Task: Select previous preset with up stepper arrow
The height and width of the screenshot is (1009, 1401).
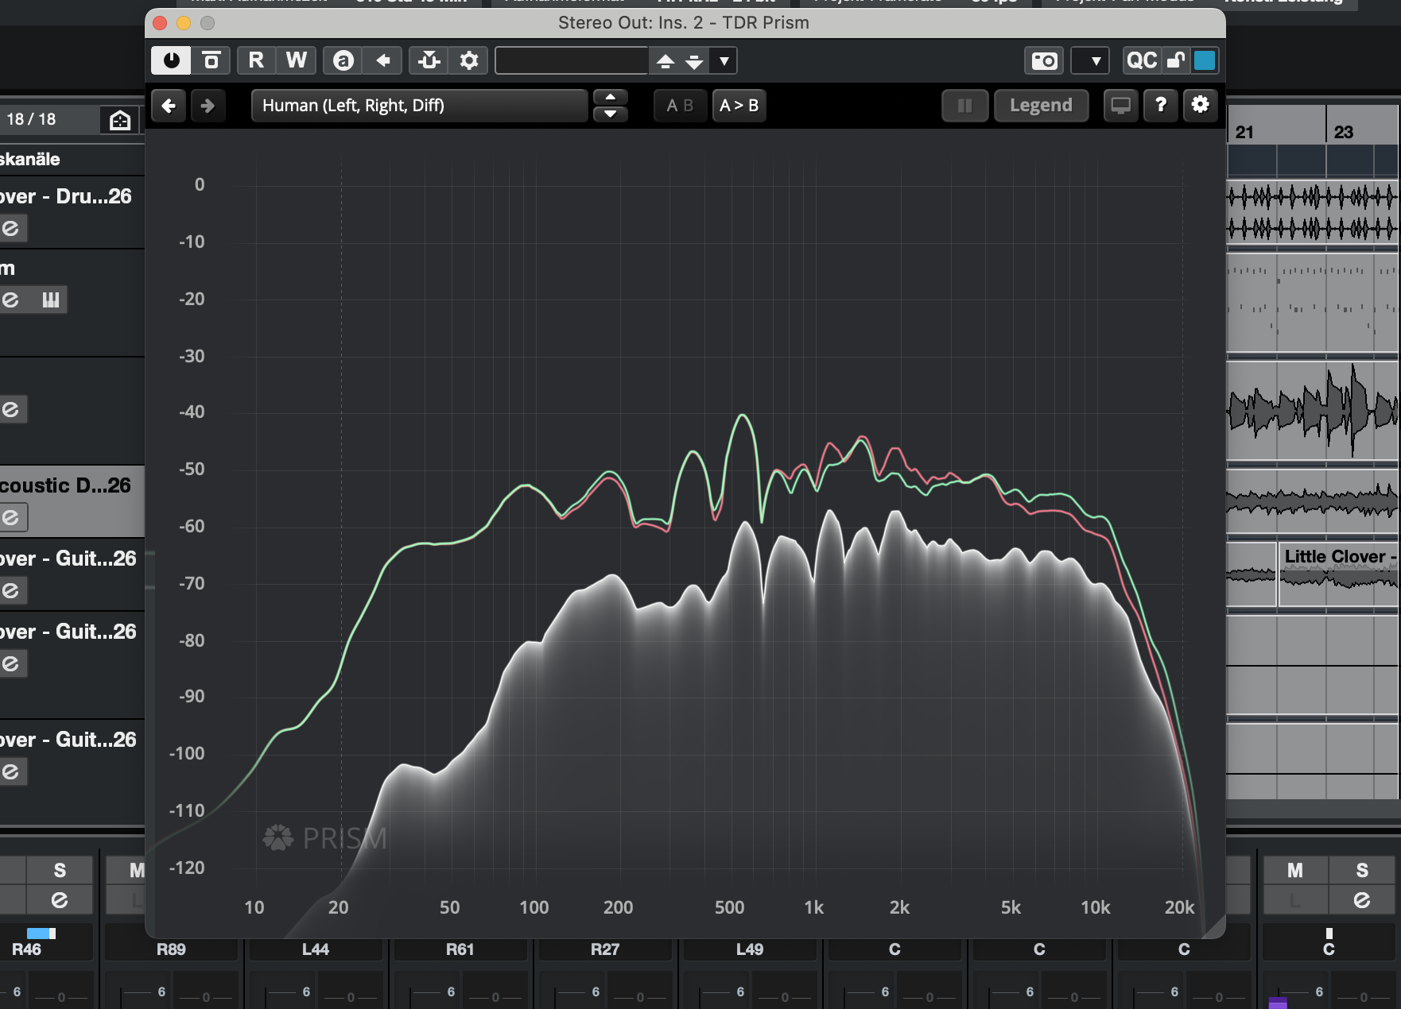Action: 611,97
